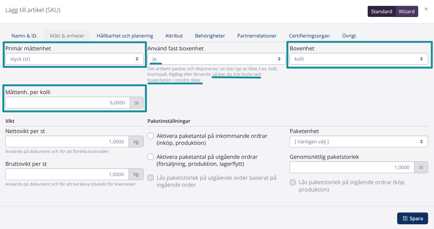
Task: Open the Övrigt tab
Action: point(349,36)
